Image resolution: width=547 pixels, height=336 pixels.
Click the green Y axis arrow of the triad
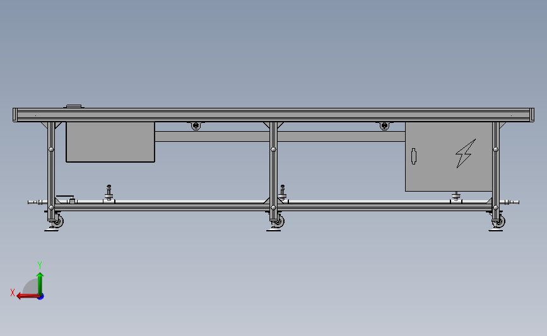(x=40, y=283)
